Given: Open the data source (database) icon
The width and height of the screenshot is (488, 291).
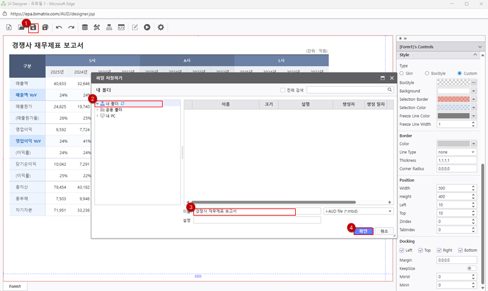Looking at the screenshot, I should coord(84,27).
